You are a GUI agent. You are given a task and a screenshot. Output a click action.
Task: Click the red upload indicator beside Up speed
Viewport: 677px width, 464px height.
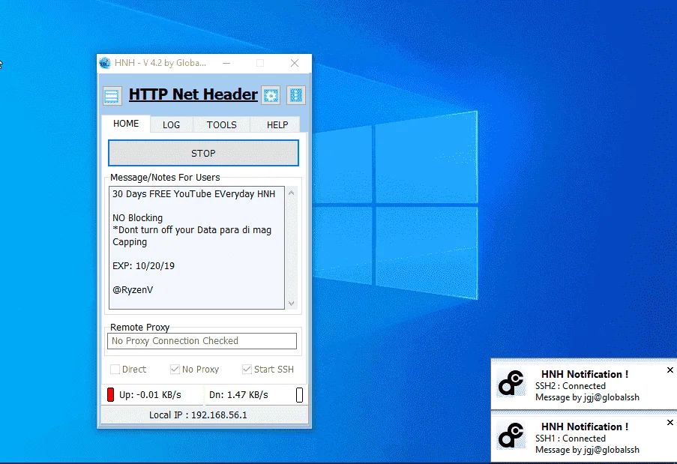(110, 394)
